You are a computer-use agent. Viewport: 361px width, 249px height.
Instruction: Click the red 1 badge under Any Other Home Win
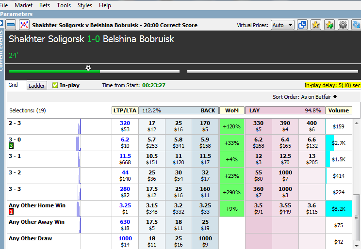[11, 212]
